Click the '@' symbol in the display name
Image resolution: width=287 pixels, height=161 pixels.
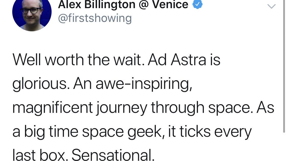click(x=144, y=5)
